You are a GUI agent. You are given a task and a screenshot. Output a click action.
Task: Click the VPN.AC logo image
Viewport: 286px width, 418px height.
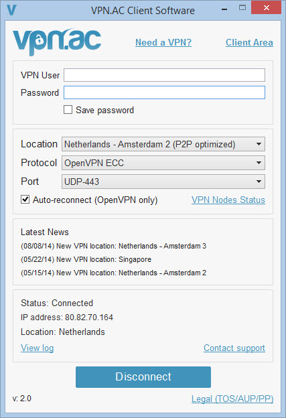57,42
